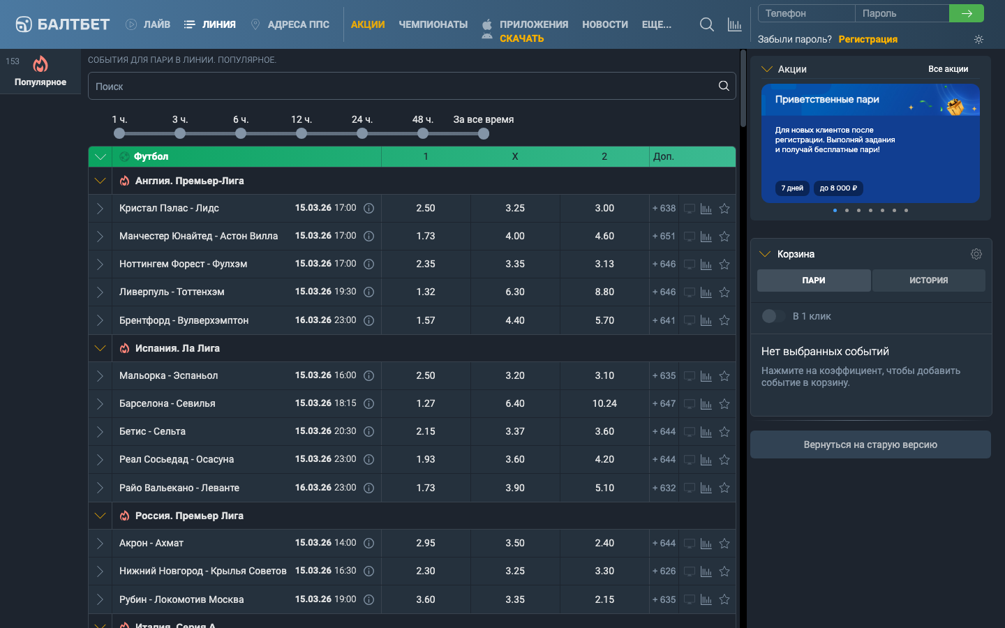Show info for Манчестер Юнайтед - Астон Вилла

coord(369,237)
